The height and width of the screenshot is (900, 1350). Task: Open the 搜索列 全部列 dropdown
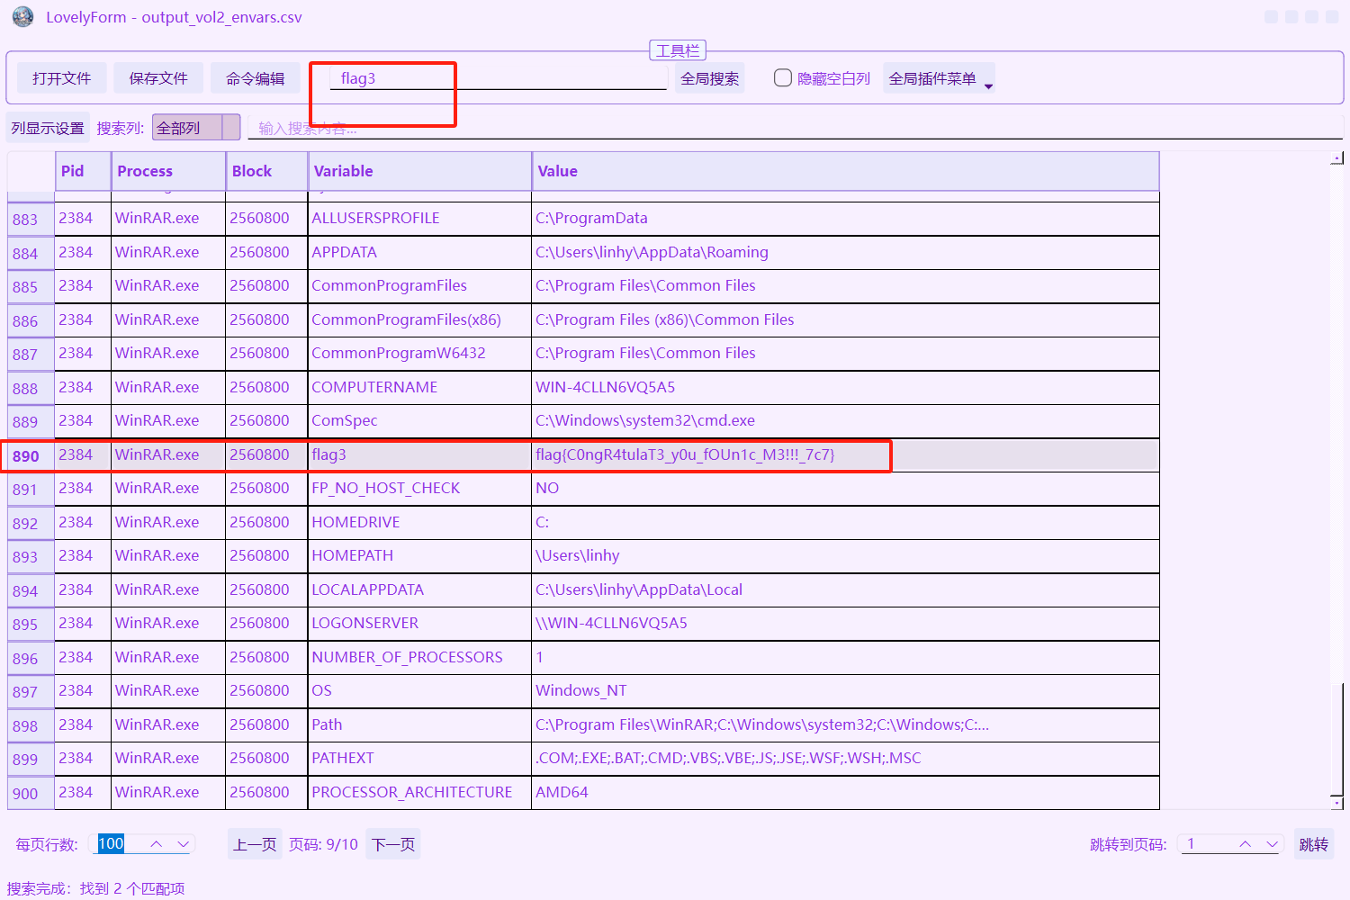(196, 128)
